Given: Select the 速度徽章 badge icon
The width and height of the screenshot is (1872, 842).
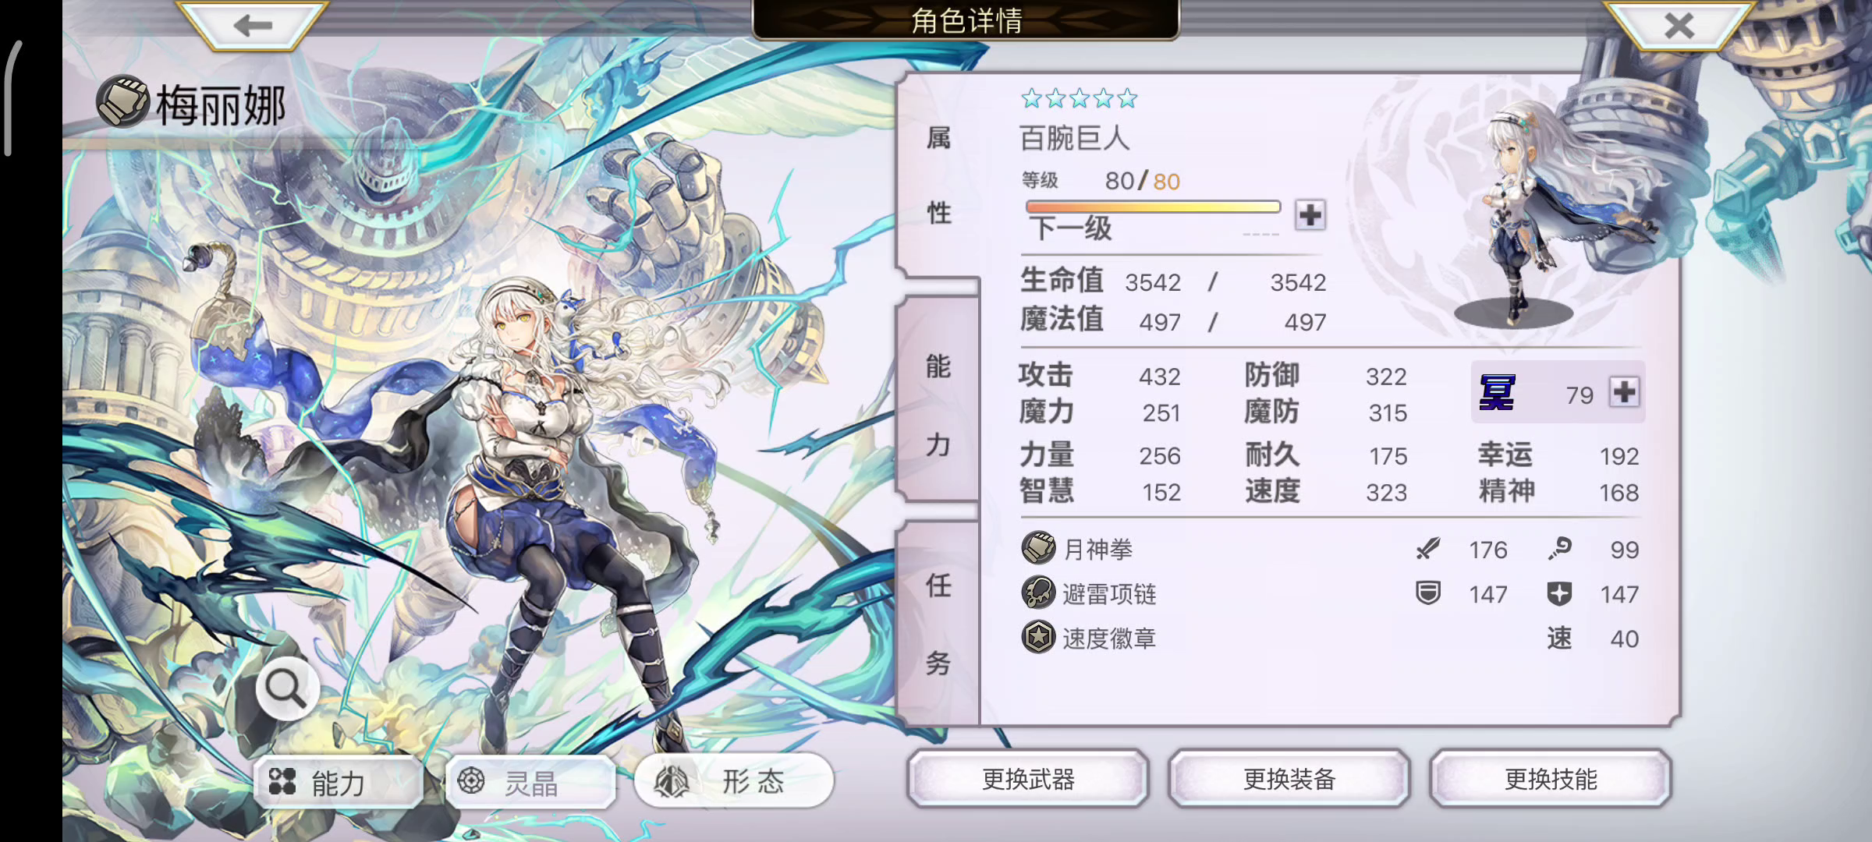Looking at the screenshot, I should click(x=1038, y=637).
